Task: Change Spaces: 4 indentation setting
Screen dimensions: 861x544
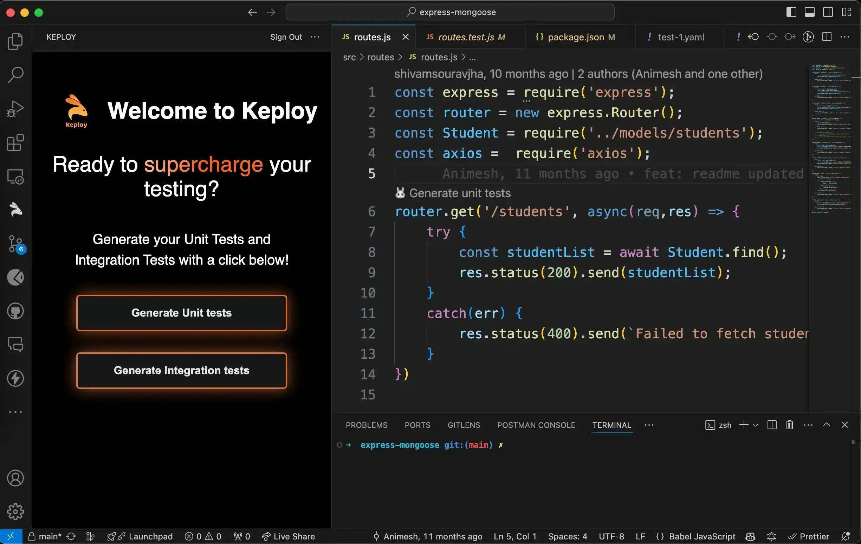Action: click(x=568, y=537)
